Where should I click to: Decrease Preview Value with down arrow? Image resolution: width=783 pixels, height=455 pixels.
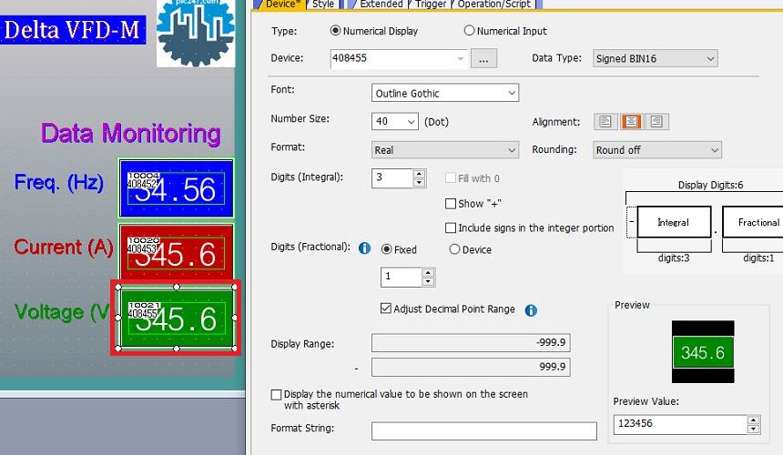coord(754,429)
